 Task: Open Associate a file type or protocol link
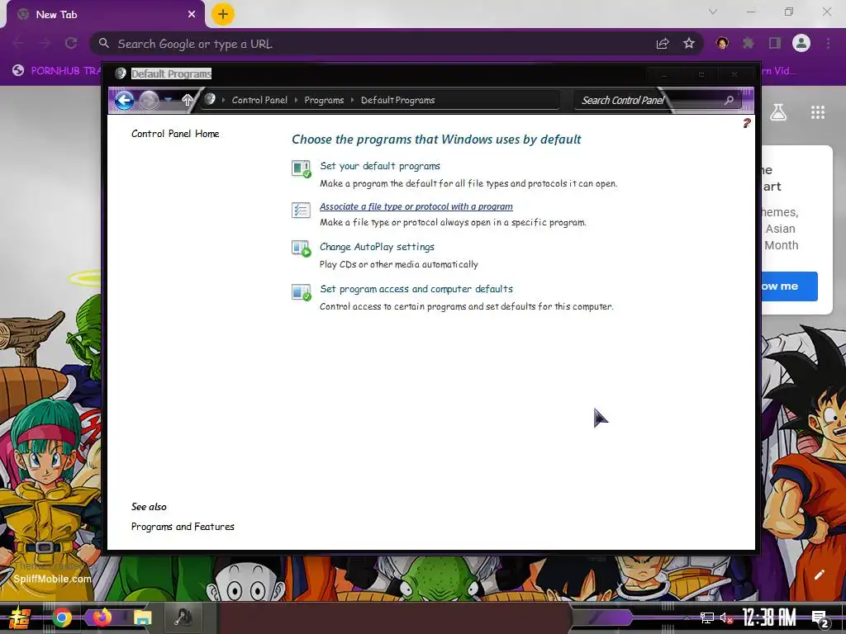tap(416, 206)
